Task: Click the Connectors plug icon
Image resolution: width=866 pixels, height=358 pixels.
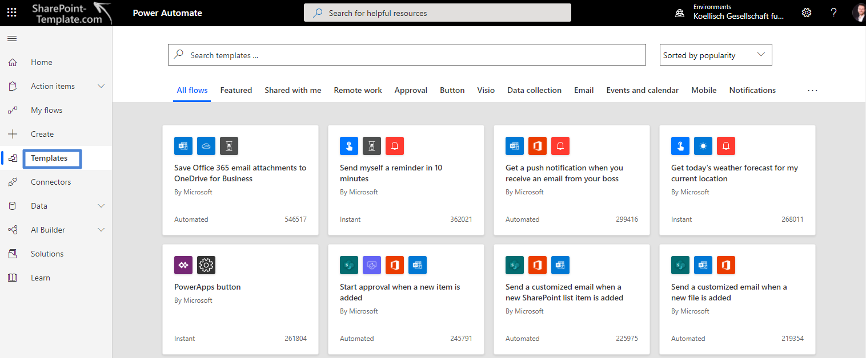Action: 13,182
